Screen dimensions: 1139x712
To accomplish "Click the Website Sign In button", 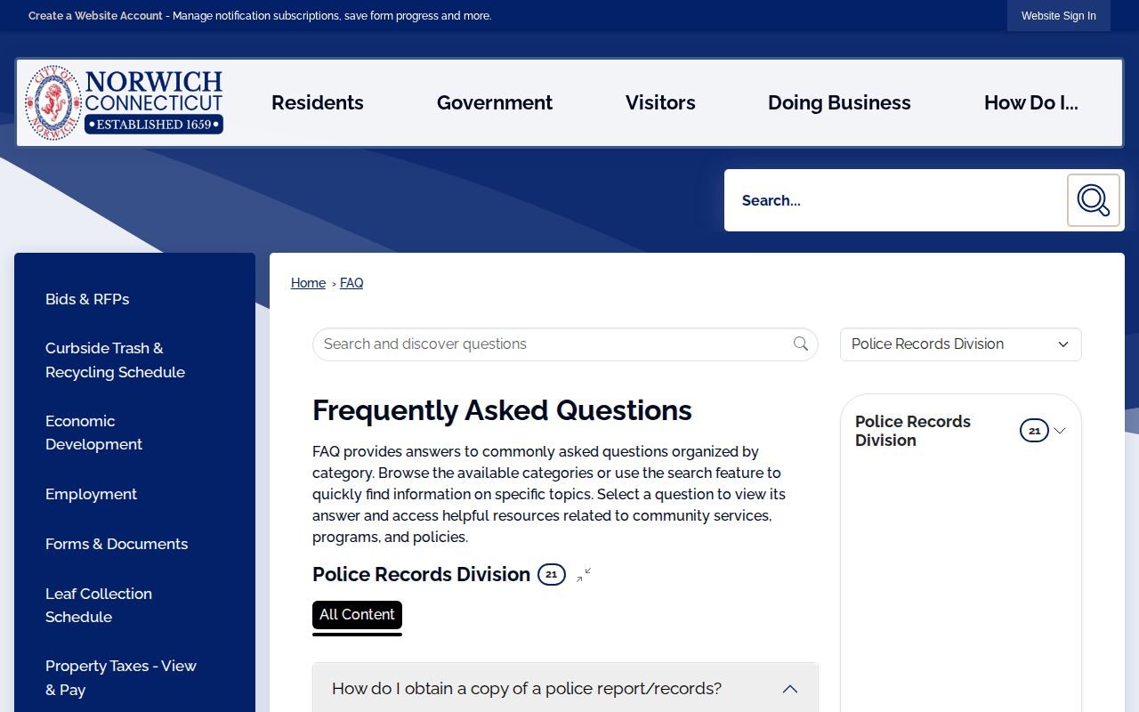I will pos(1059,16).
